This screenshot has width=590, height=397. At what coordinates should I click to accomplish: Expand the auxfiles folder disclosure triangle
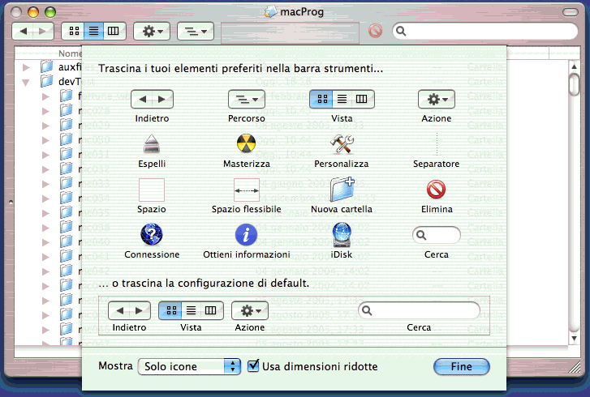tap(26, 67)
